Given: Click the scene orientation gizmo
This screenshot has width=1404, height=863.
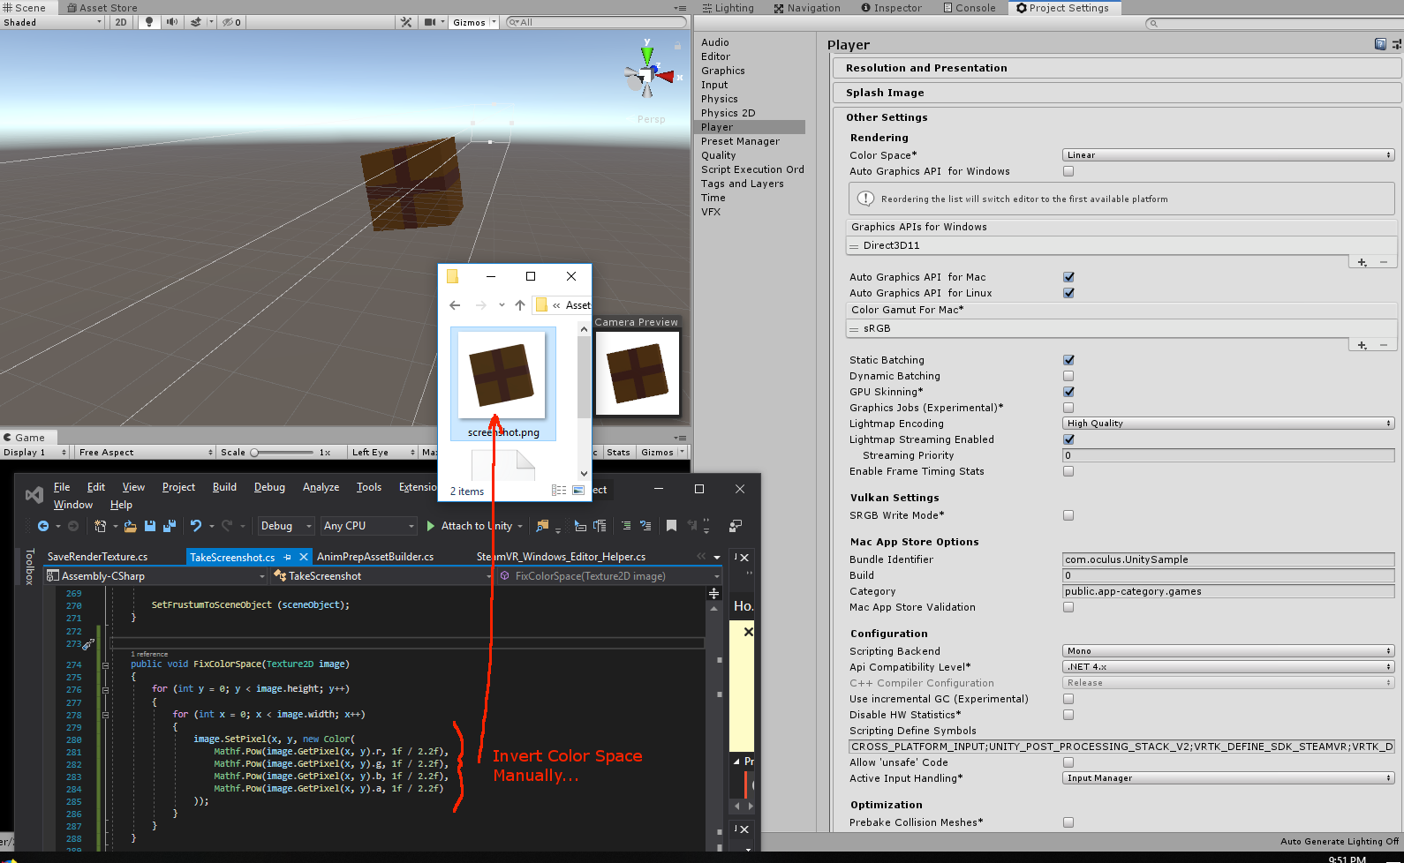Looking at the screenshot, I should (649, 74).
